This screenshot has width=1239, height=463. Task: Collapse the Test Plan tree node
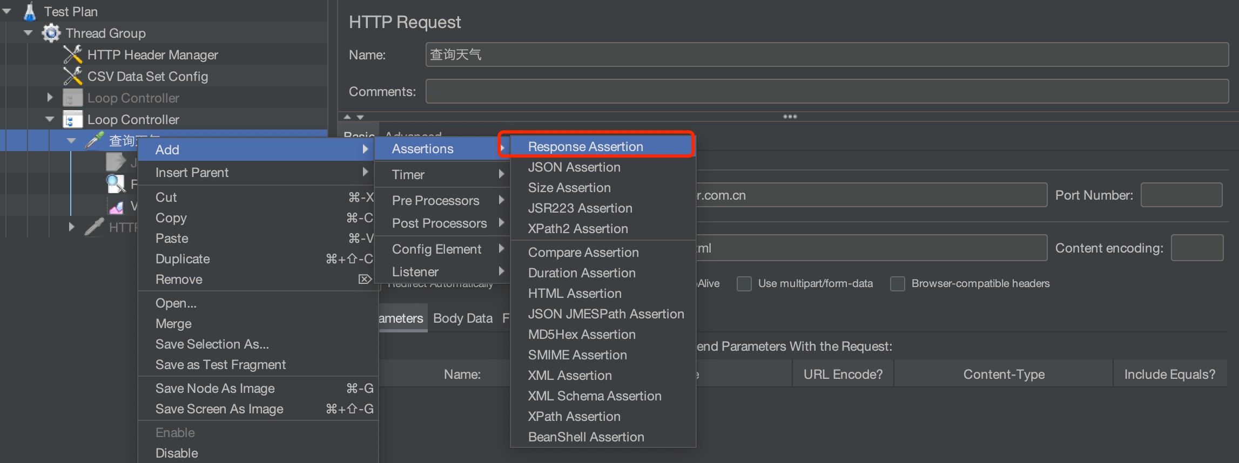pos(6,11)
